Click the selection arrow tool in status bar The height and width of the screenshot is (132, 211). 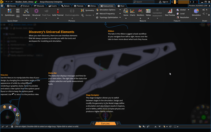pyautogui.click(x=164, y=127)
